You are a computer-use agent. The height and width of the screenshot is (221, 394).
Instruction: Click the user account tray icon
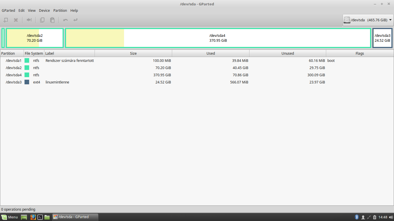click(363, 217)
